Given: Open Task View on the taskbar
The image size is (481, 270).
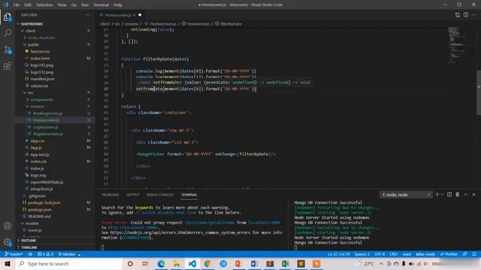Looking at the screenshot, I should (145, 263).
